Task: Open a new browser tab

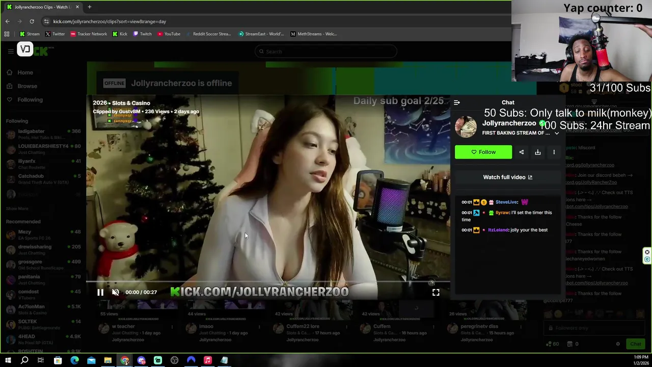Action: [90, 7]
